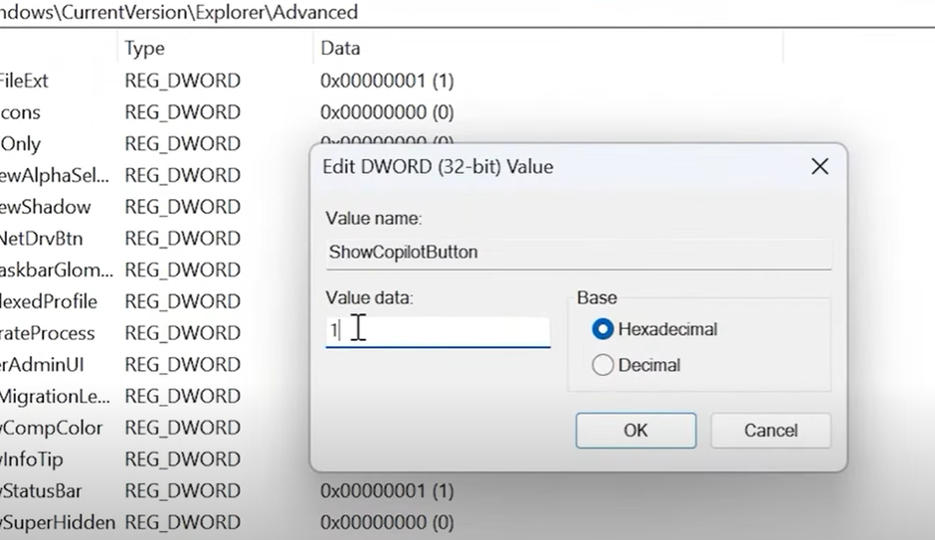Viewport: 935px width, 540px height.
Task: Confirm the DWORD edit with OK
Action: click(636, 431)
